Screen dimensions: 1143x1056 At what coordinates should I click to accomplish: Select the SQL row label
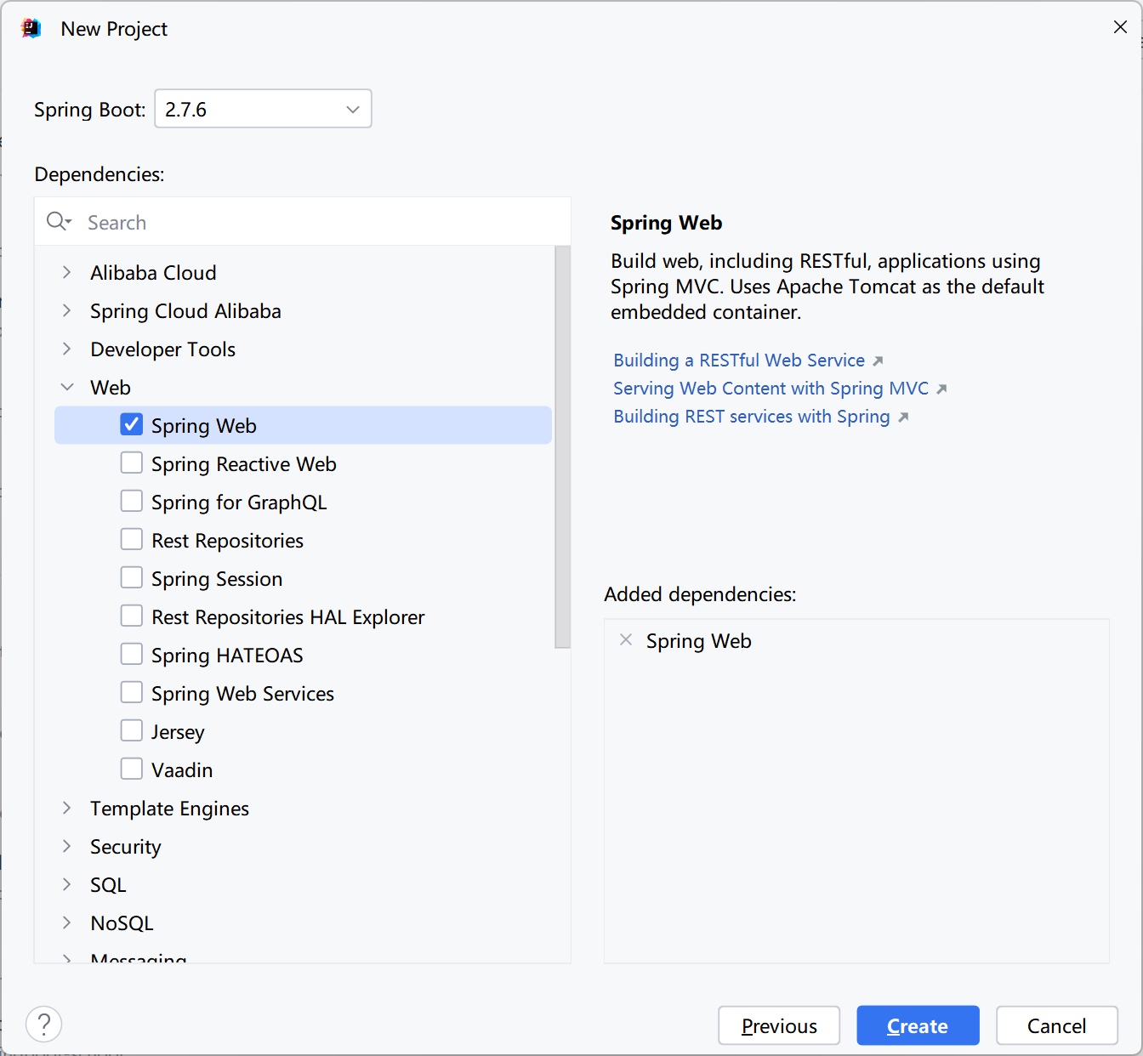tap(108, 885)
